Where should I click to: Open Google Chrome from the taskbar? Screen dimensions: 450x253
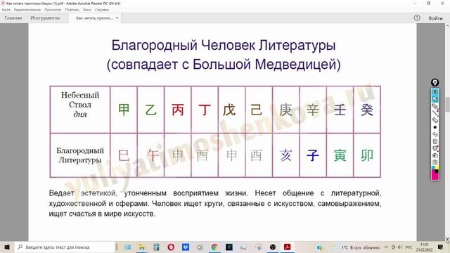(214, 247)
